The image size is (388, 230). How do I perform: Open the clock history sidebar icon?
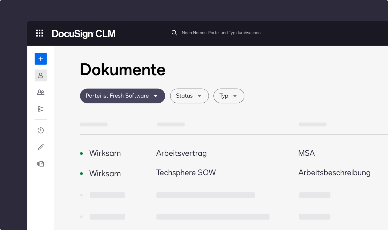point(41,130)
